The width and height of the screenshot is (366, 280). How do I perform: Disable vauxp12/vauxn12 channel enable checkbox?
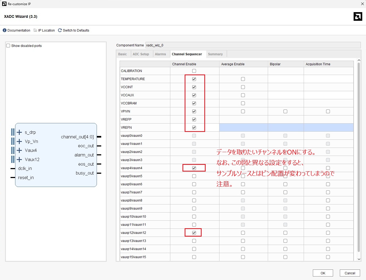click(194, 233)
